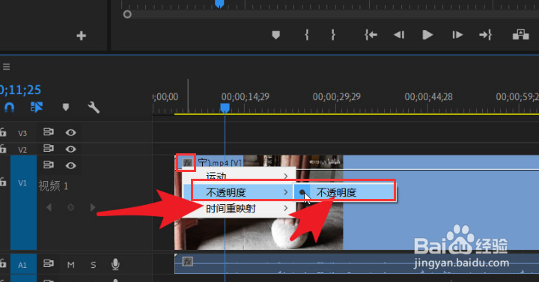Hide the V1 track output eye
Screen dimensions: 539x282
tap(71, 165)
